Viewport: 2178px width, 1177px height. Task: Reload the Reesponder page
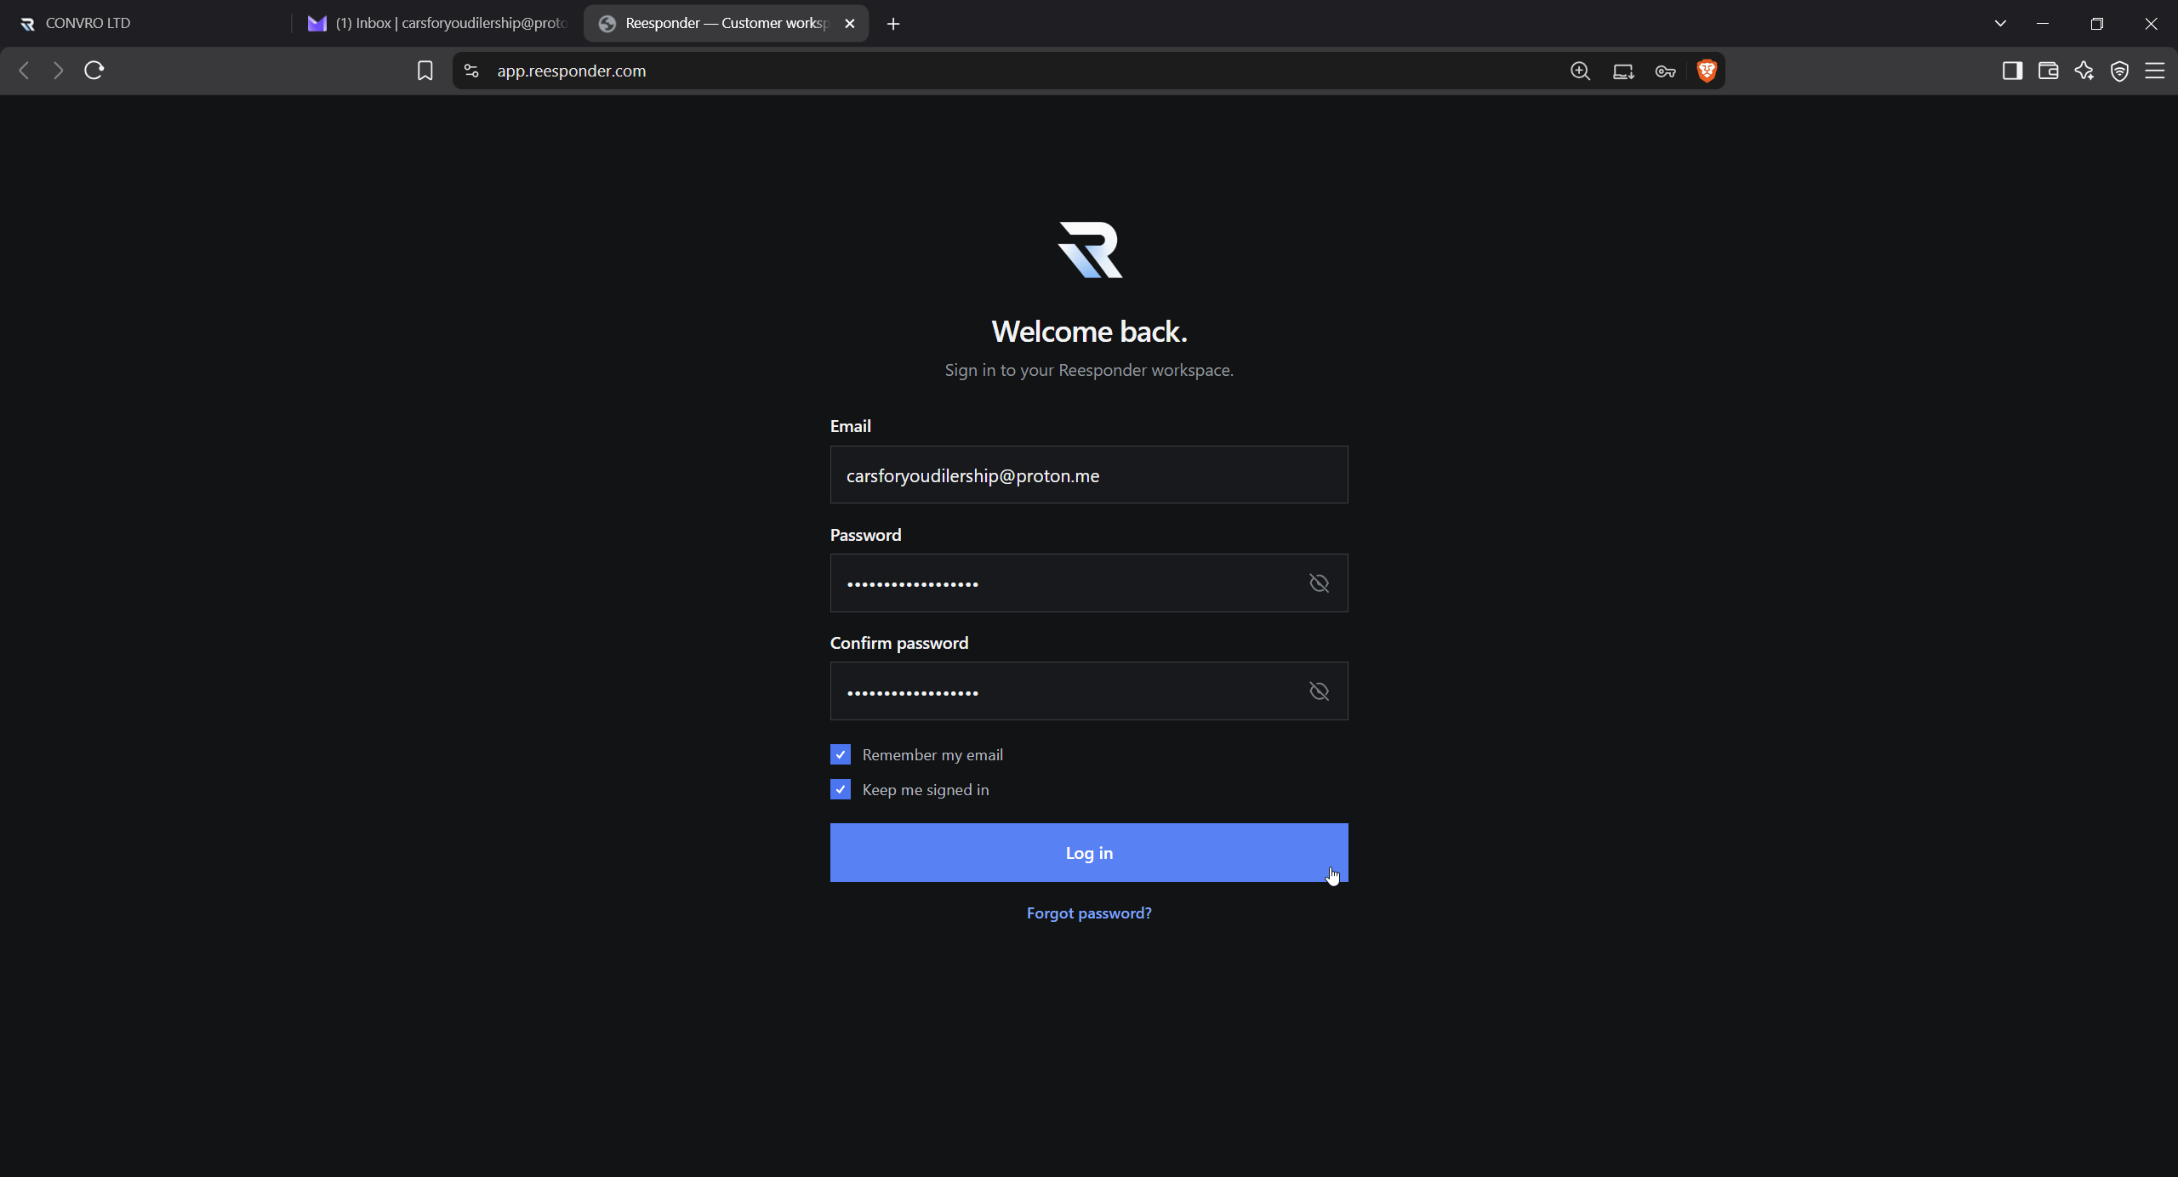(94, 71)
